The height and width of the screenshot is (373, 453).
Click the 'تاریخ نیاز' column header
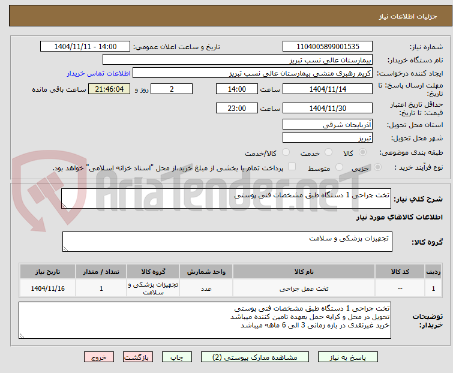point(47,272)
